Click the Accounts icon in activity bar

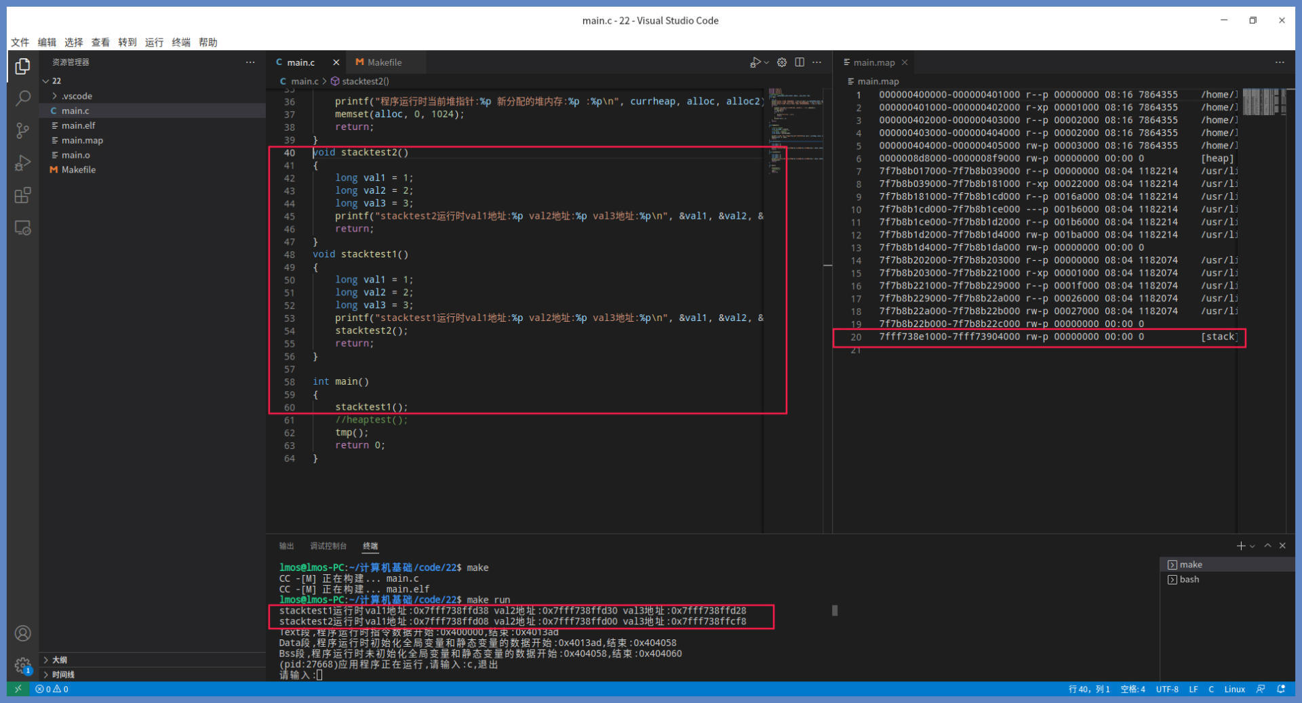pos(22,633)
